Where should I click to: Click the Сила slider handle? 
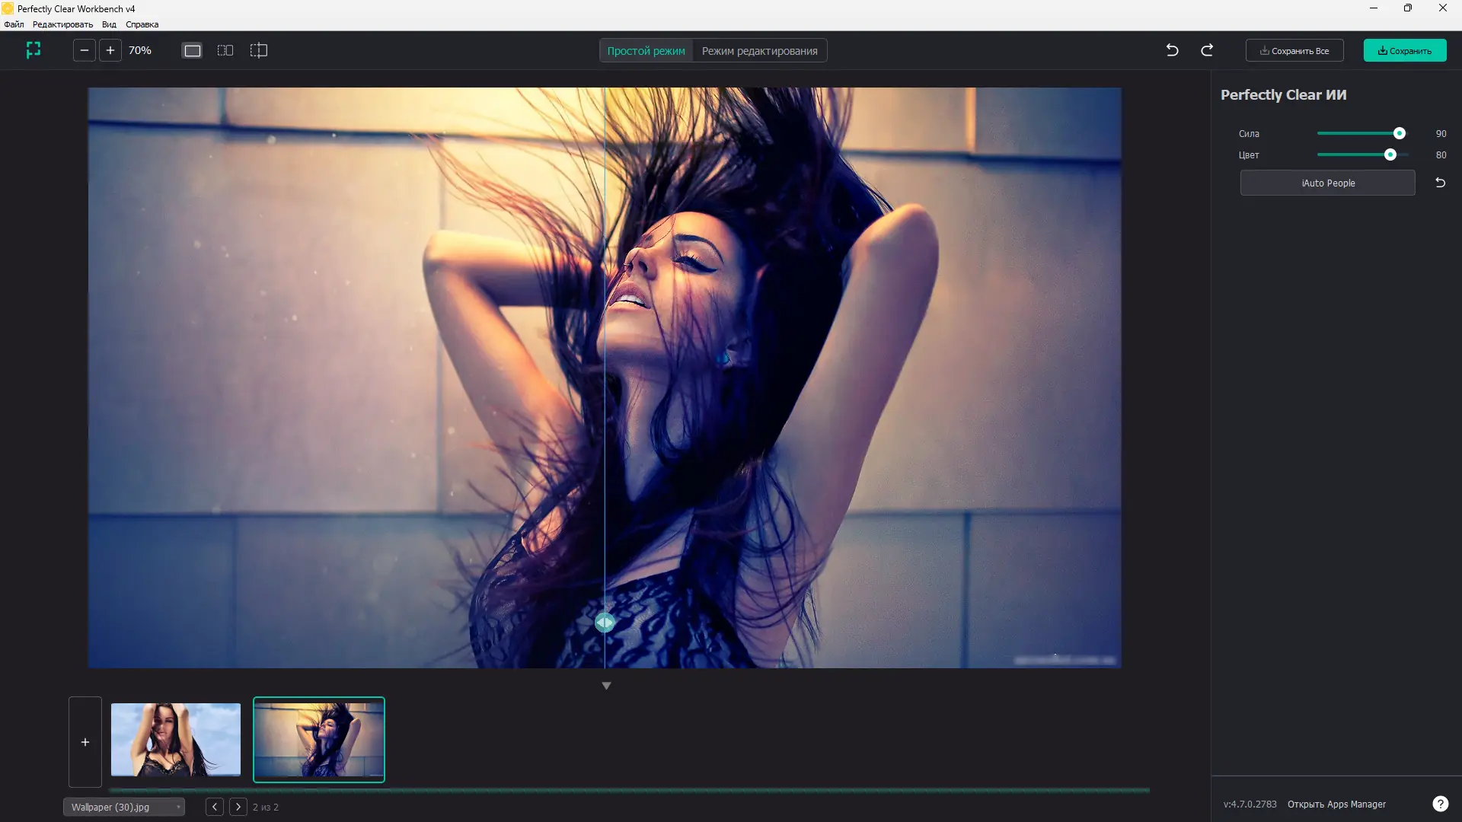click(x=1399, y=133)
